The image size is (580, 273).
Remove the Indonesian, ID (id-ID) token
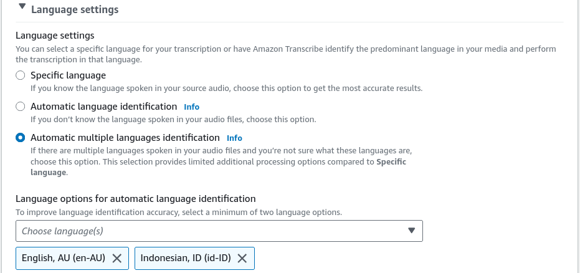[242, 258]
